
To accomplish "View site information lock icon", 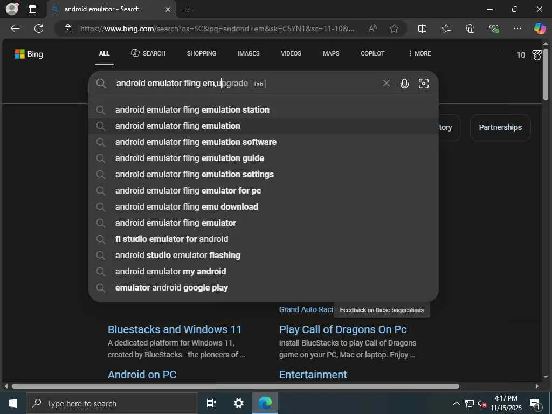I will coord(68,29).
